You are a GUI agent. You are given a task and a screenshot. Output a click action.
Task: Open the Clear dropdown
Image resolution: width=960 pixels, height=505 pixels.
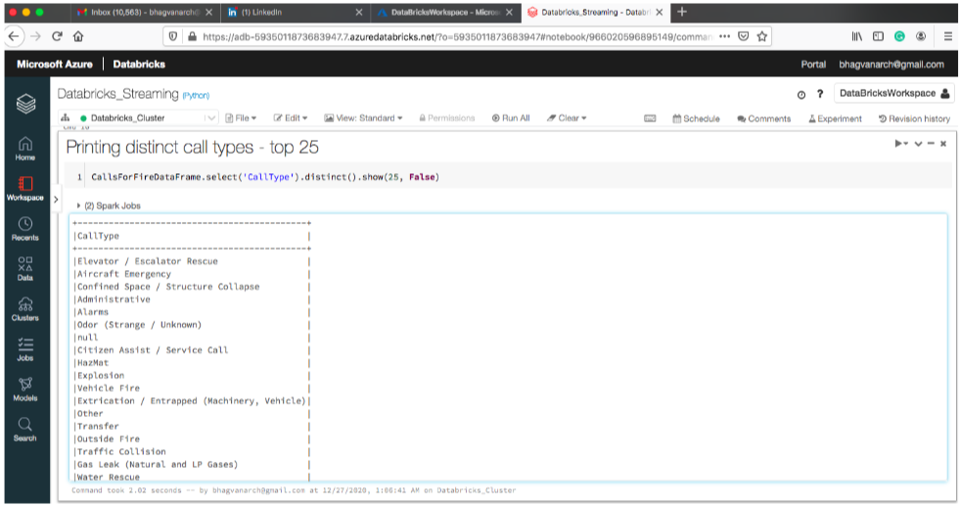(567, 117)
